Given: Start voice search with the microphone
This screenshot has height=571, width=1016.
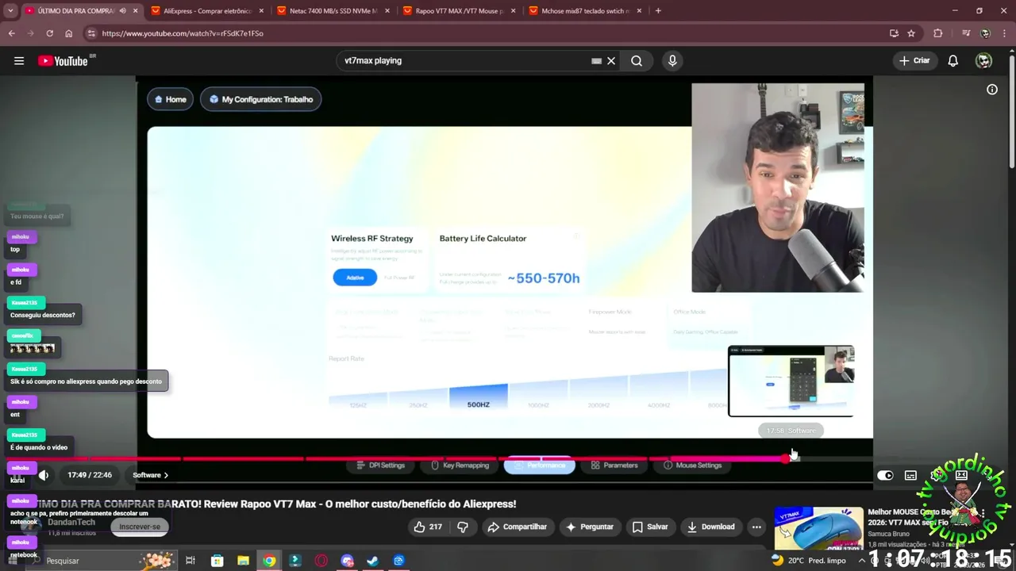Looking at the screenshot, I should coord(672,61).
